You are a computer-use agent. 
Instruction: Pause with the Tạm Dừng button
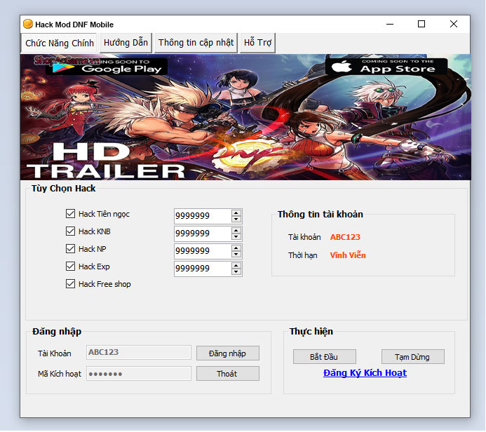pos(412,357)
